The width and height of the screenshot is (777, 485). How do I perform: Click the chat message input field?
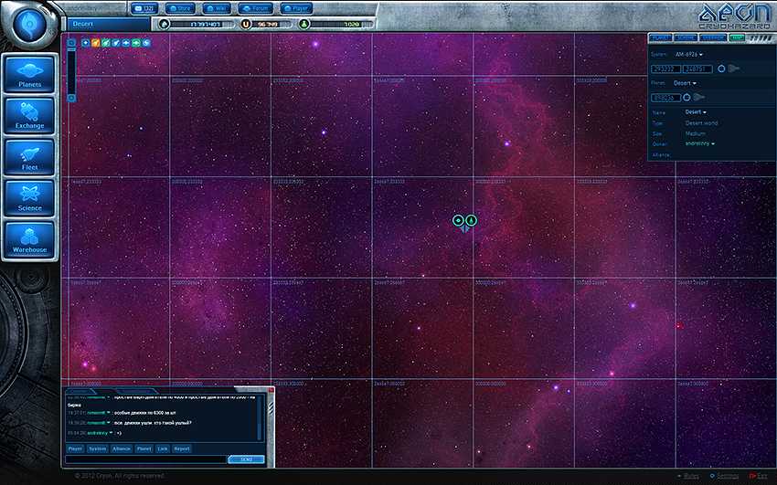coord(145,459)
